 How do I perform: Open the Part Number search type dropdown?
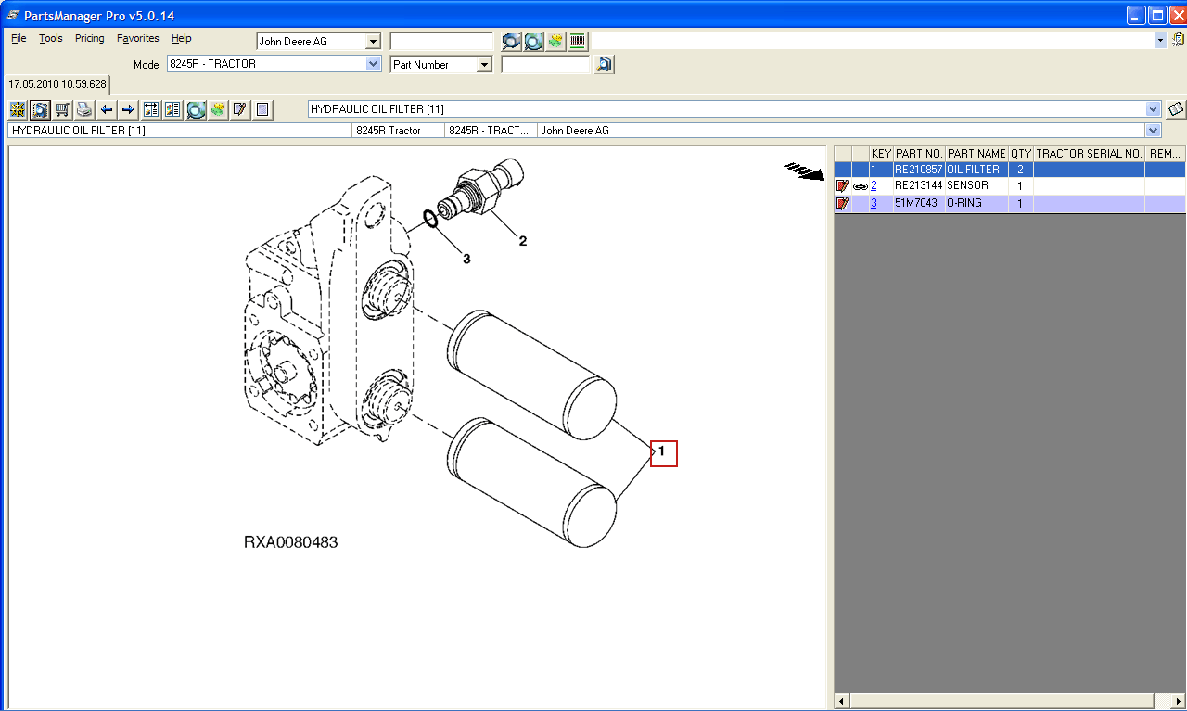tap(484, 65)
